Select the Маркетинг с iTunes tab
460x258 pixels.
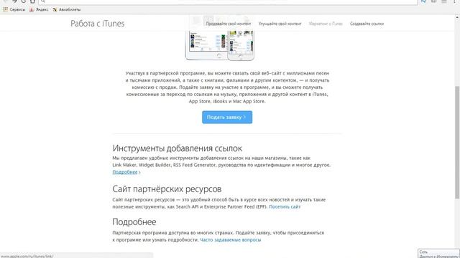click(326, 24)
